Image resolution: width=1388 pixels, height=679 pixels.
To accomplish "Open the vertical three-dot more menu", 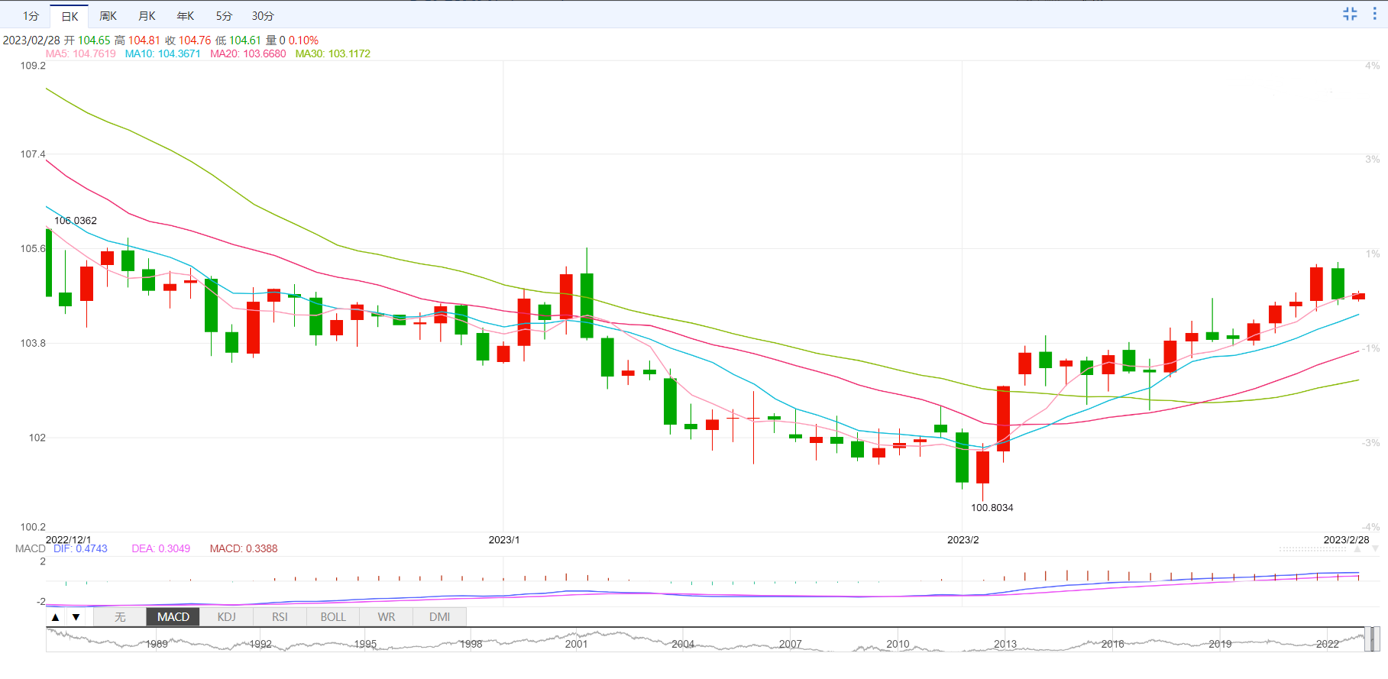I will tap(1374, 14).
